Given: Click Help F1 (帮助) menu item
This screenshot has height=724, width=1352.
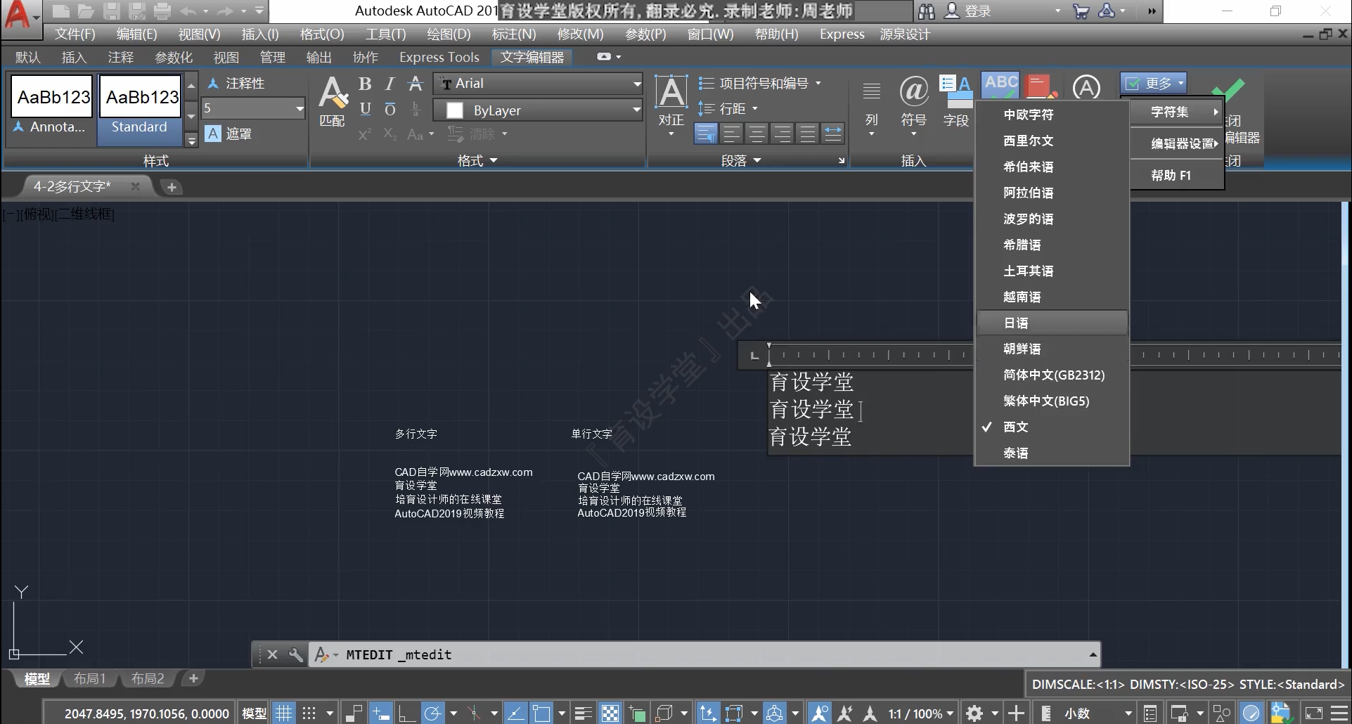Looking at the screenshot, I should click(1178, 175).
